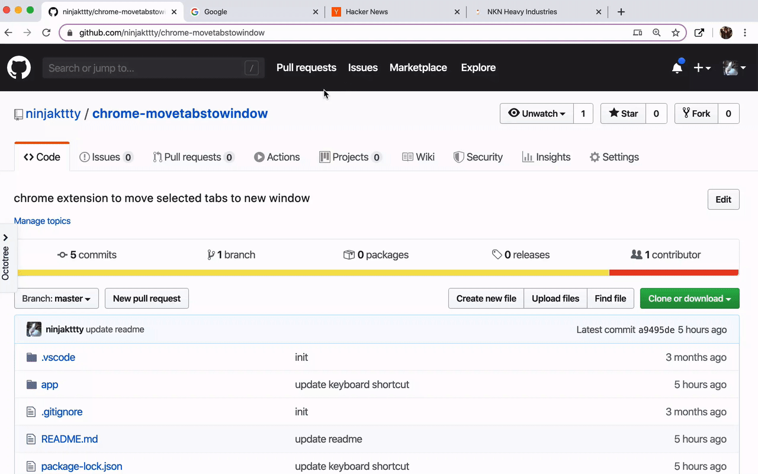The height and width of the screenshot is (474, 758).
Task: Open the notifications bell
Action: click(677, 67)
